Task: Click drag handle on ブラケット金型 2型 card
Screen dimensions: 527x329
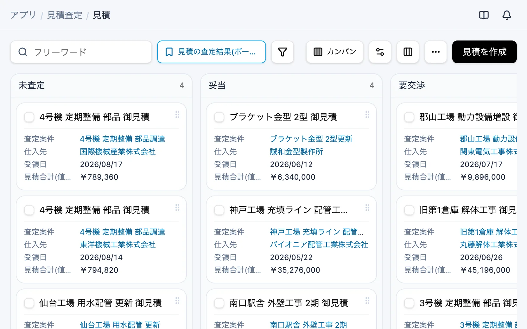Action: tap(367, 115)
